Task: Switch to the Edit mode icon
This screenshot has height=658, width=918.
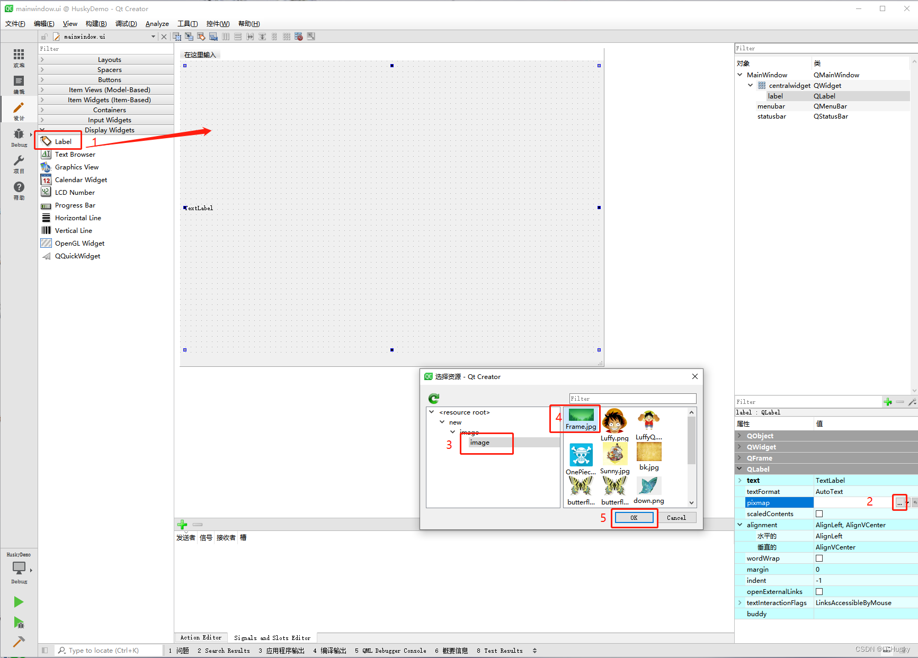Action: click(x=19, y=81)
